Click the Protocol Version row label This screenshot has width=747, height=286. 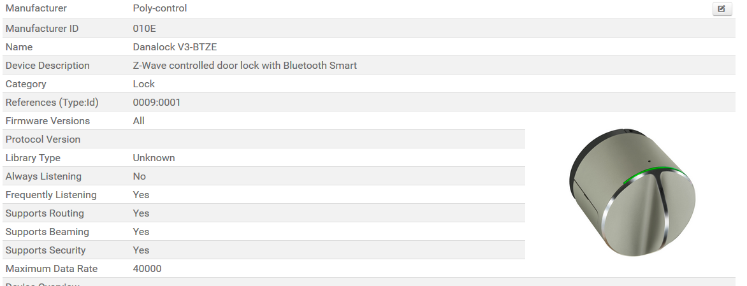click(x=43, y=139)
